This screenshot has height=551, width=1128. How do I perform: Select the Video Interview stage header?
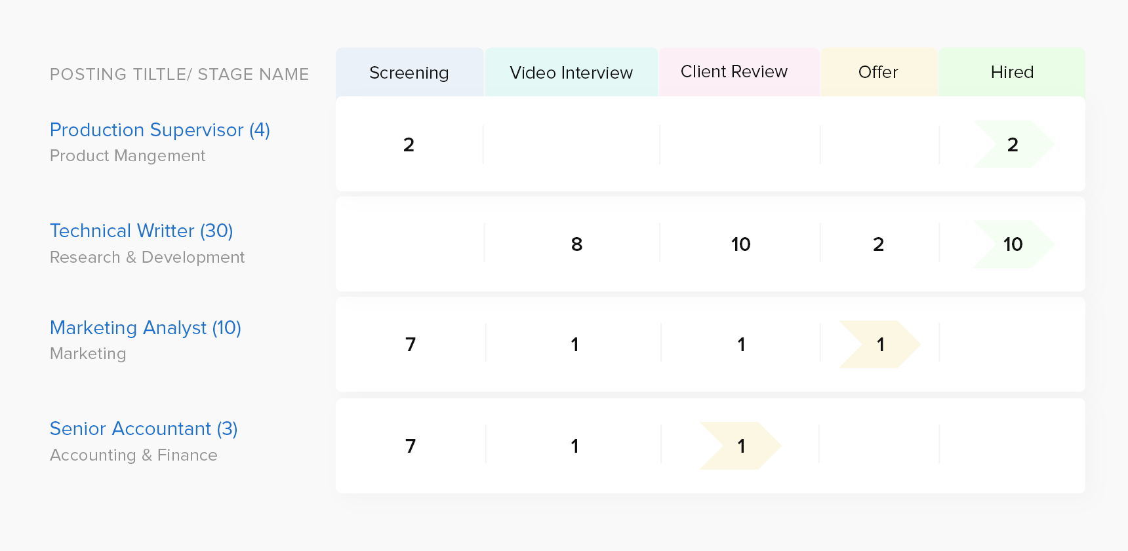coord(571,73)
